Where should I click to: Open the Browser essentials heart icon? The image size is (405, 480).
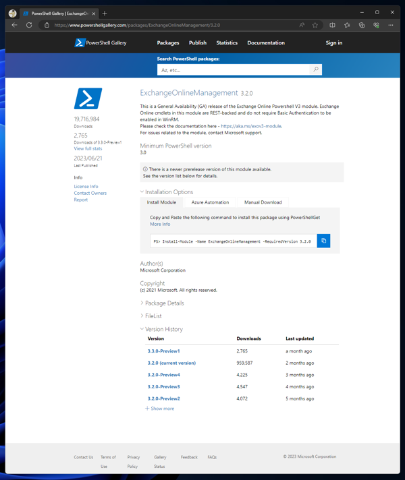[376, 25]
